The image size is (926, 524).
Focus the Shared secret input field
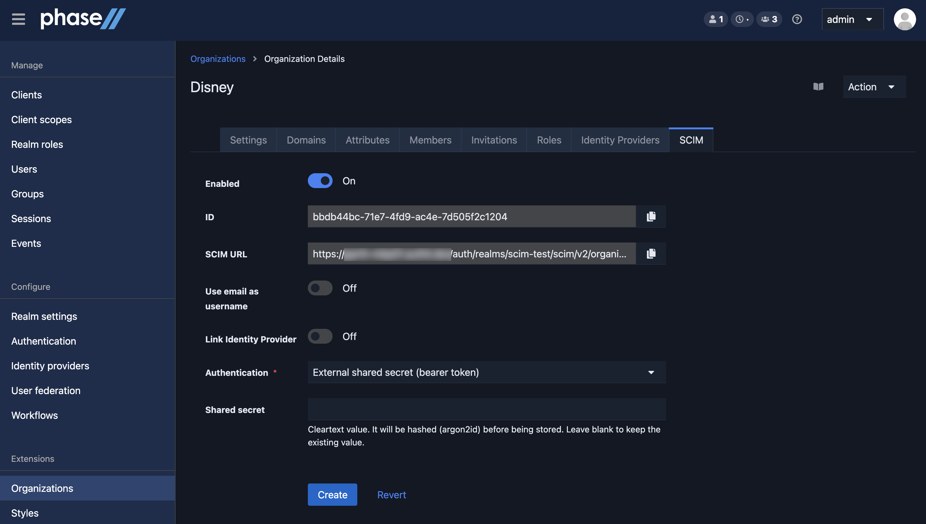(486, 409)
